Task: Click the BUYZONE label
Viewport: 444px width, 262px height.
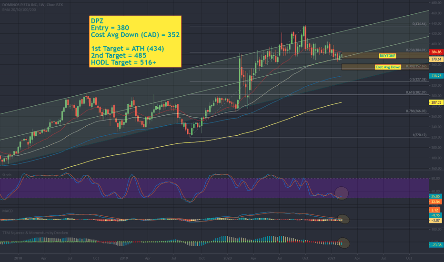Action: coord(387,56)
